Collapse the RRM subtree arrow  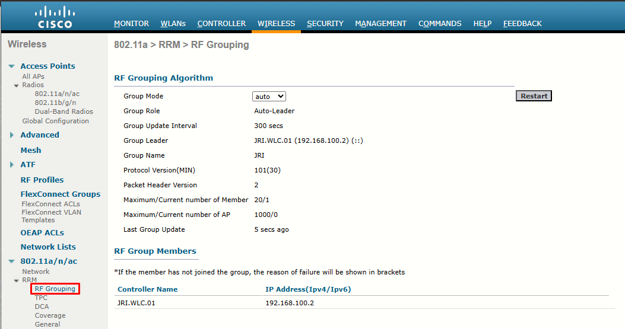pyautogui.click(x=17, y=280)
